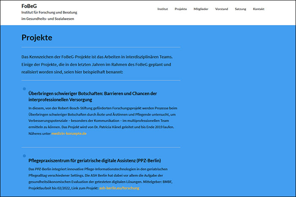Click the Projekte page heading
296x197 pixels.
point(37,37)
